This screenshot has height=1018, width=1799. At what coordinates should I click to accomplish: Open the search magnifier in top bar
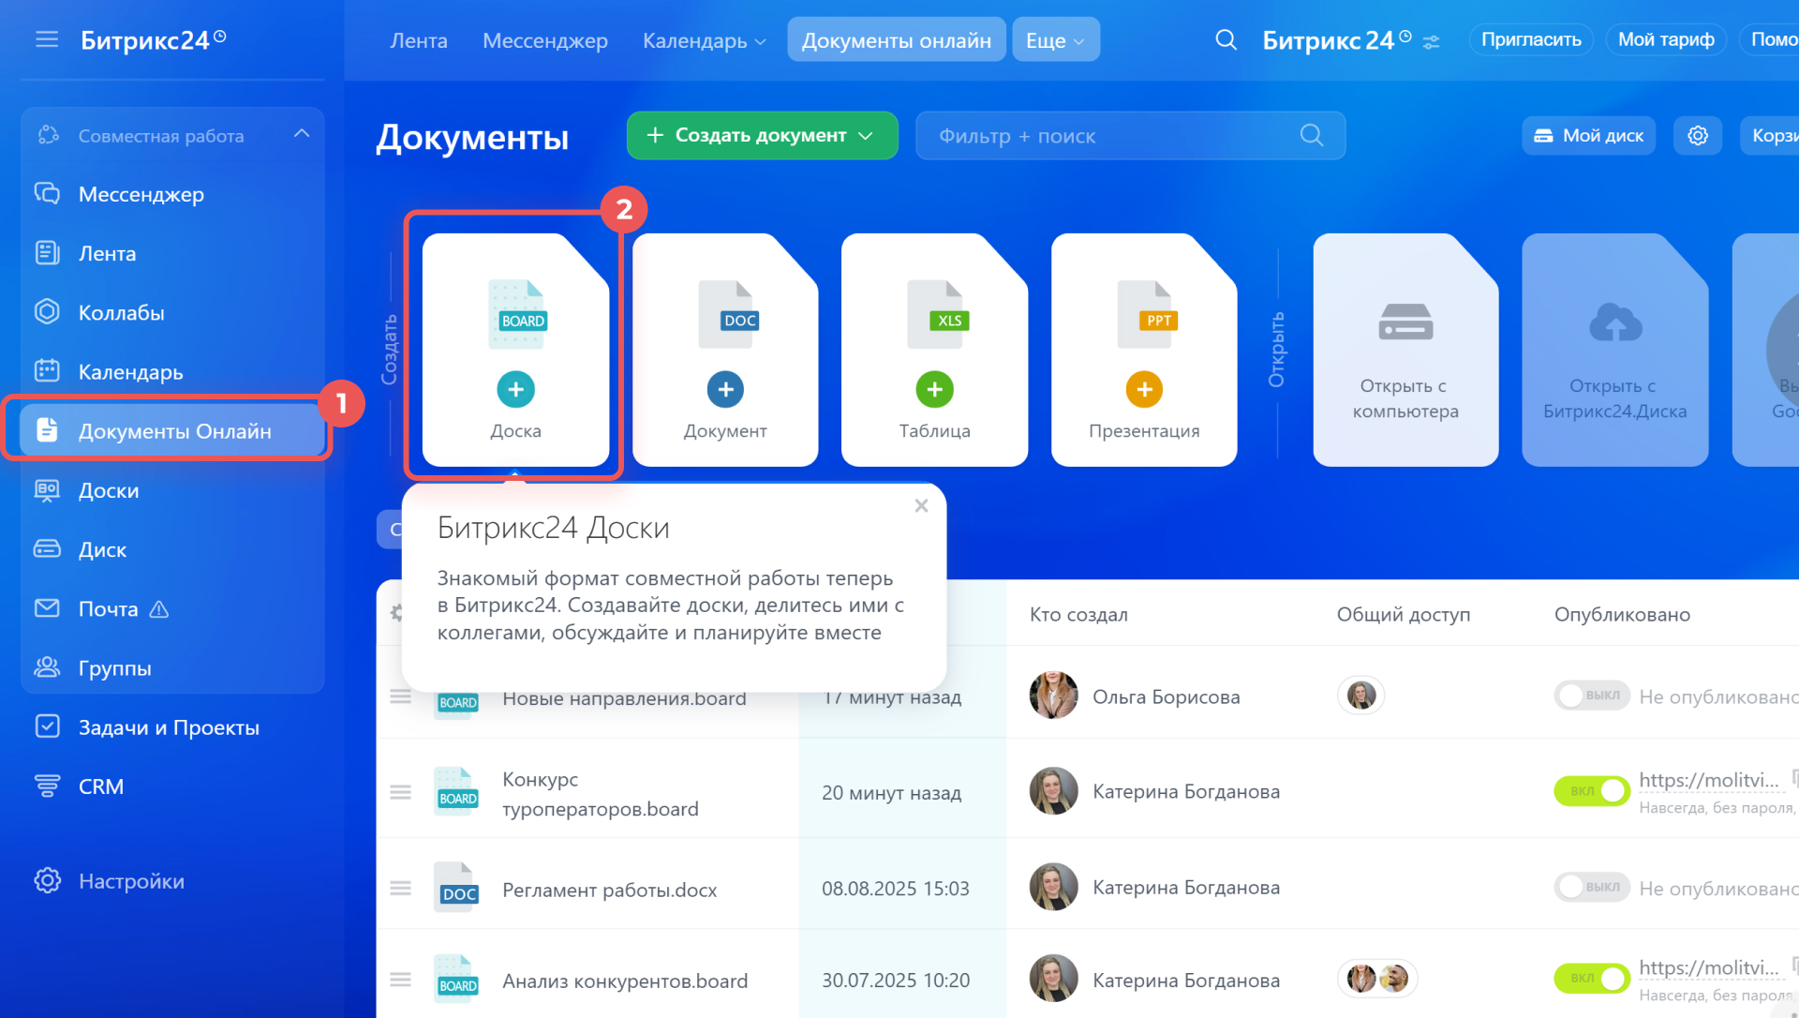(1226, 39)
